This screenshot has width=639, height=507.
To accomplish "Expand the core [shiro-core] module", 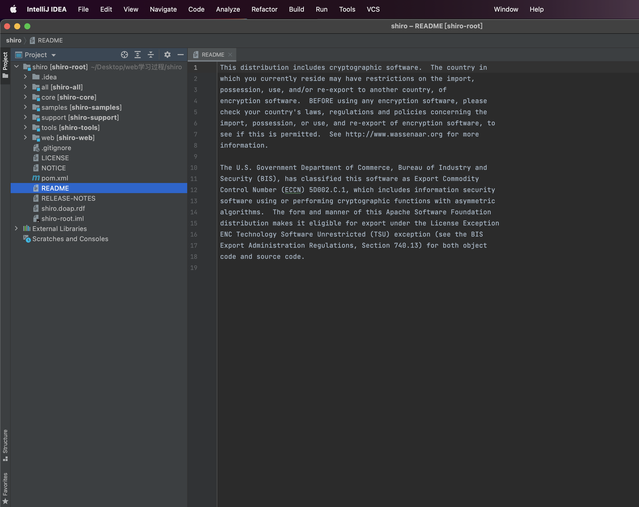I will click(26, 97).
